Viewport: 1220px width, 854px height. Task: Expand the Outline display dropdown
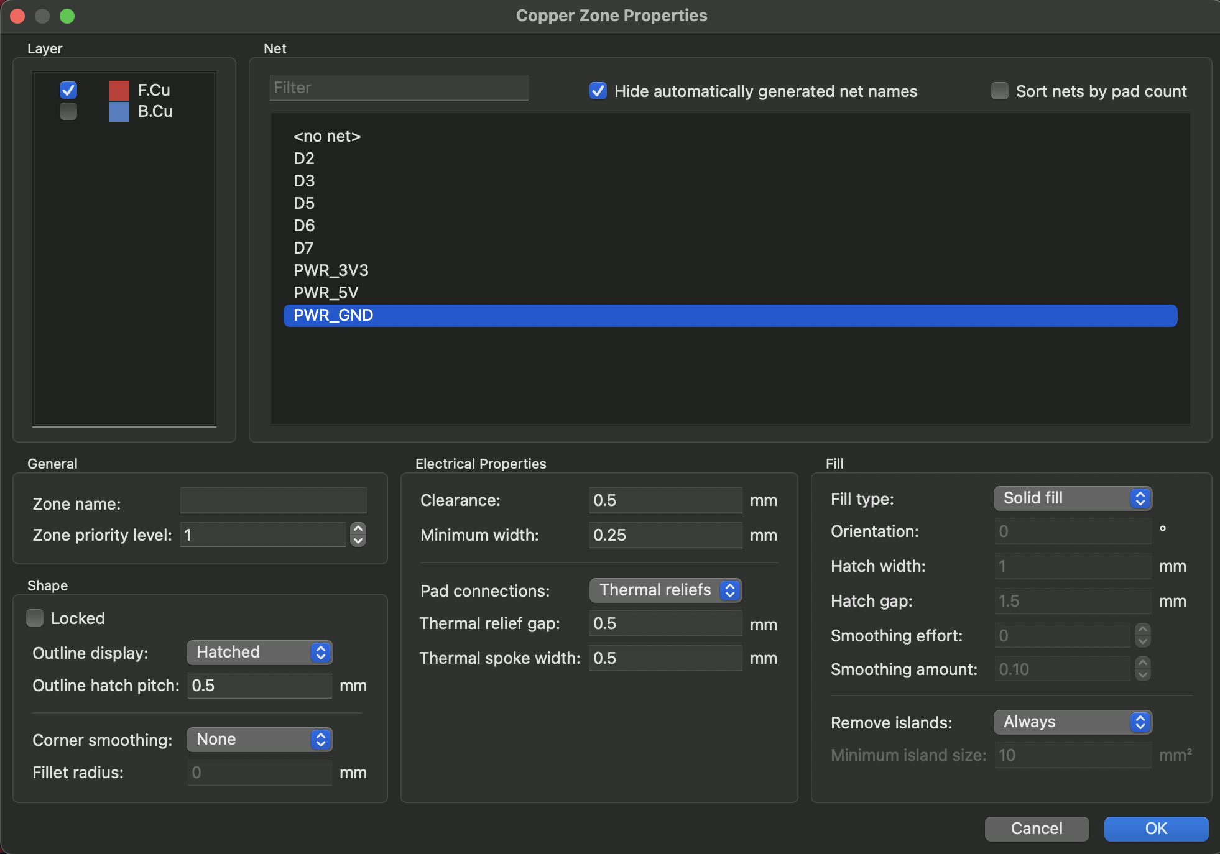[x=259, y=652]
